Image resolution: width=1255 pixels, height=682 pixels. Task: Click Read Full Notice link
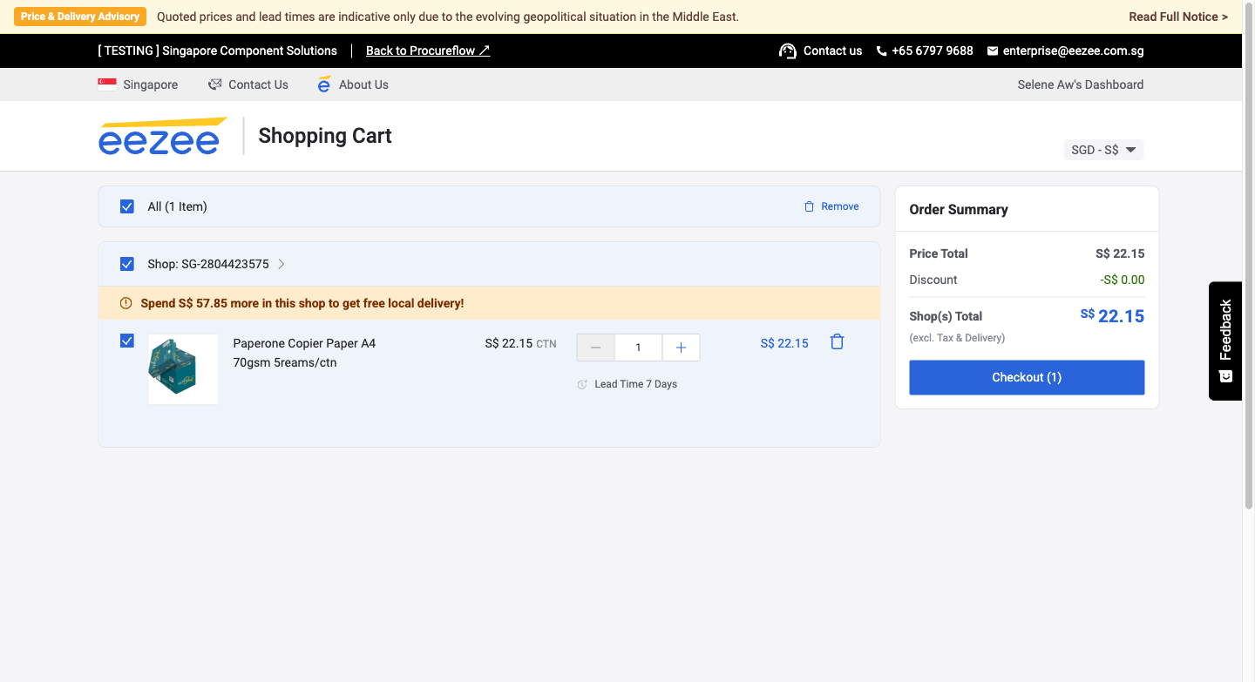(x=1178, y=17)
